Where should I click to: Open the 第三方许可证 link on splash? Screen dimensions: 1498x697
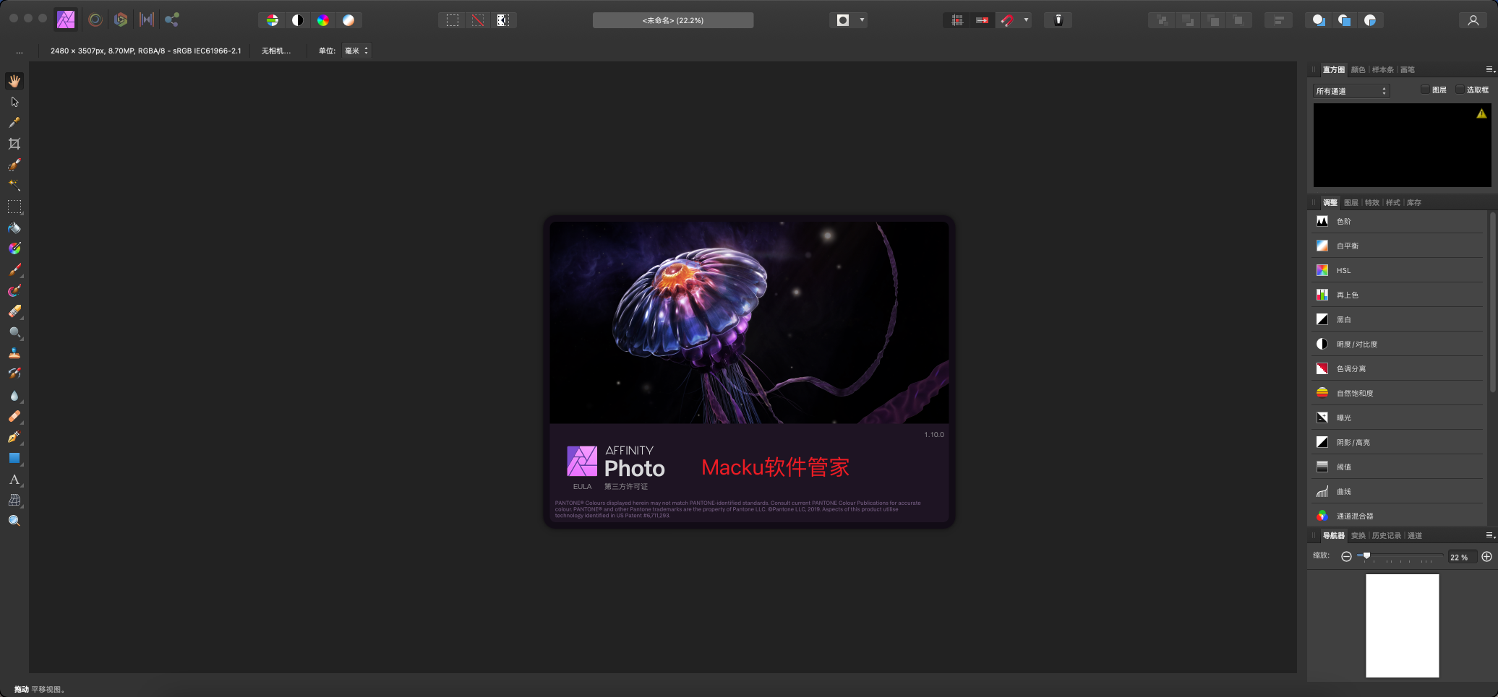[x=626, y=486]
